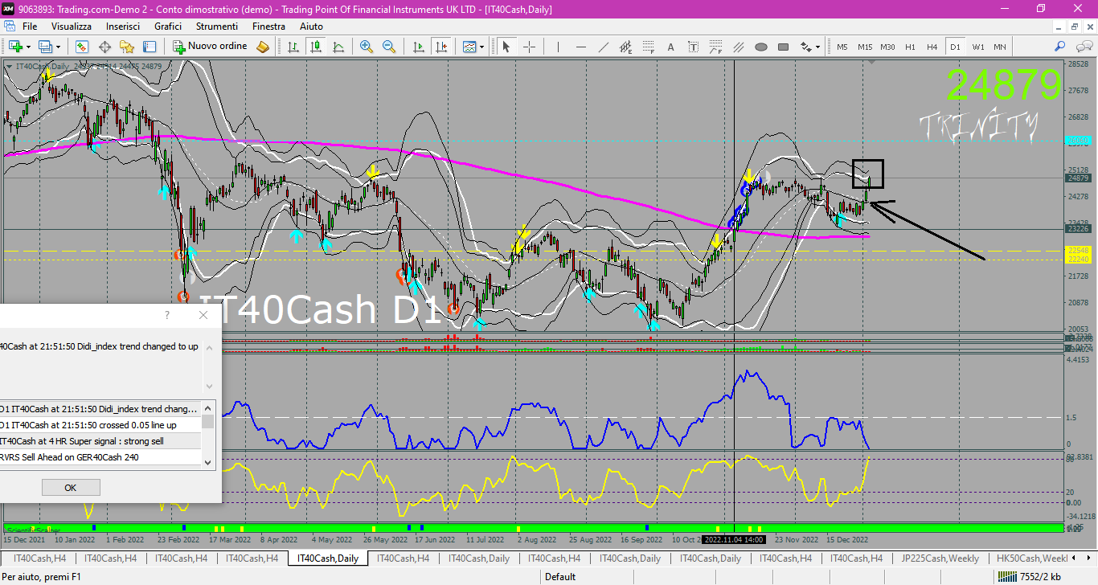Select the rectangle drawing tool
The width and height of the screenshot is (1098, 585).
(x=783, y=47)
